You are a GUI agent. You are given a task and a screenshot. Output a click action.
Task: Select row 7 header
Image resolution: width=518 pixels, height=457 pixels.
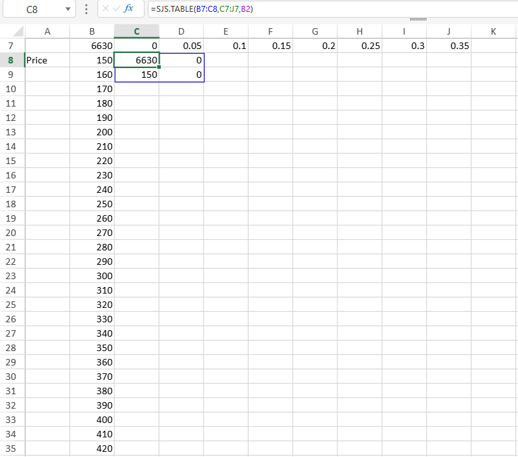(12, 46)
